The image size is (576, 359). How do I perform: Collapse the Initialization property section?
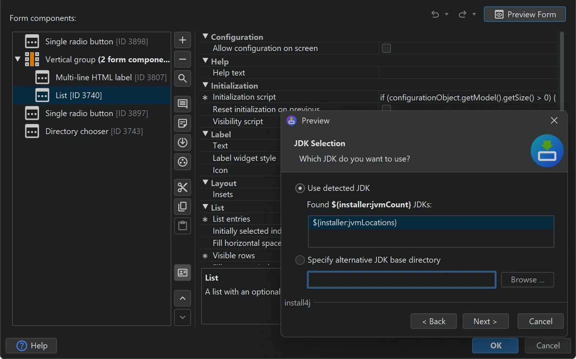point(205,85)
